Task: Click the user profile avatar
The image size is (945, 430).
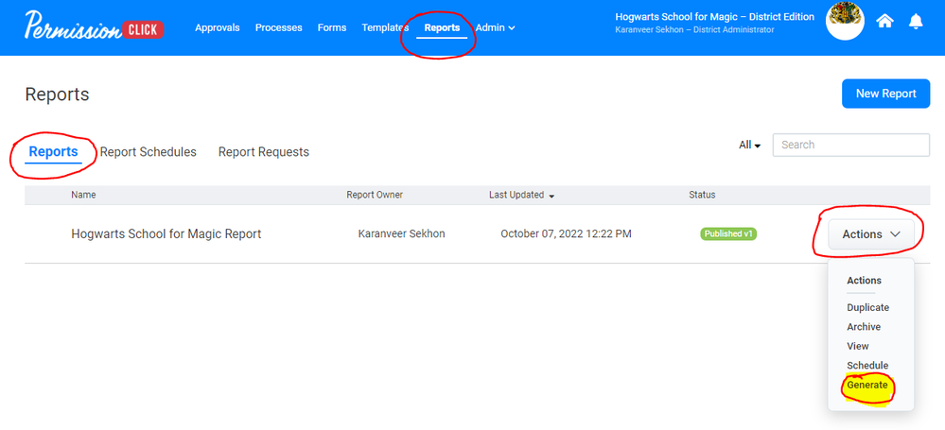Action: tap(844, 21)
